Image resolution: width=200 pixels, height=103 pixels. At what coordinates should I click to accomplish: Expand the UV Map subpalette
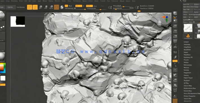(186, 83)
